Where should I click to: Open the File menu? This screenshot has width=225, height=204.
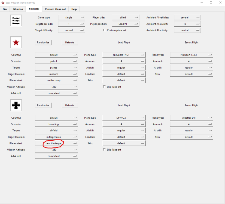tap(5, 9)
